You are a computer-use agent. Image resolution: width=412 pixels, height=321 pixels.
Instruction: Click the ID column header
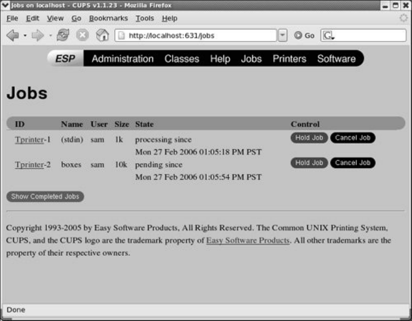(19, 124)
